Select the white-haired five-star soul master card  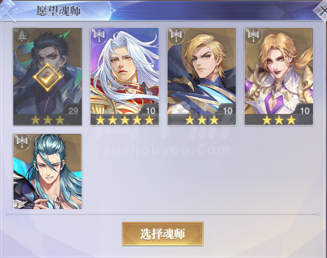click(124, 76)
